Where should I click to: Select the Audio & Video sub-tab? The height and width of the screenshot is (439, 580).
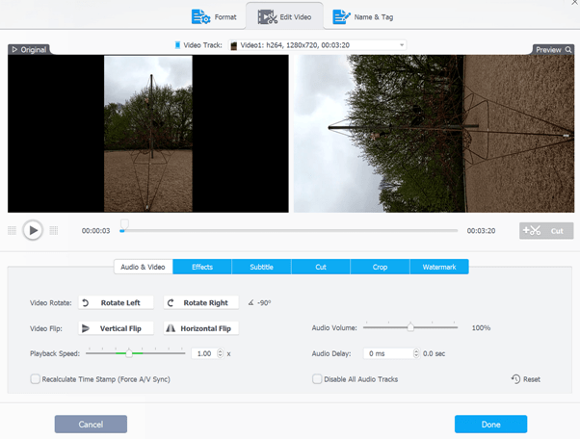click(143, 267)
